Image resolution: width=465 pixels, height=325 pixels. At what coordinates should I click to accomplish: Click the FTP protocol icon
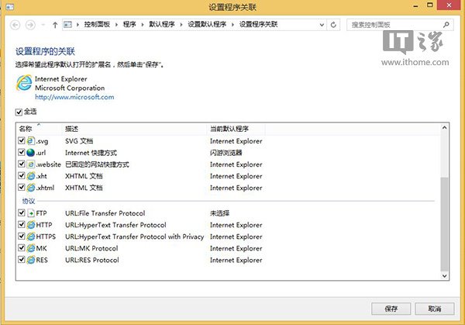pyautogui.click(x=31, y=213)
